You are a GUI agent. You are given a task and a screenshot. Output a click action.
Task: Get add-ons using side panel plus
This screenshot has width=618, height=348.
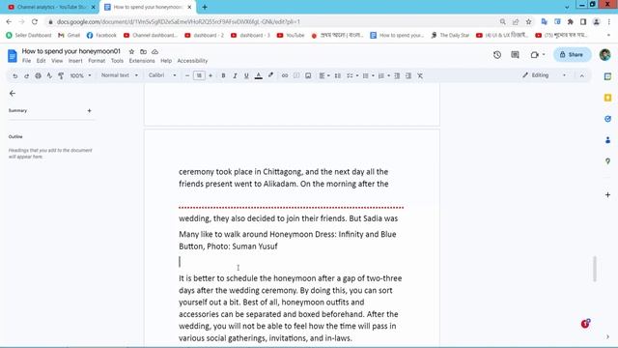(607, 195)
